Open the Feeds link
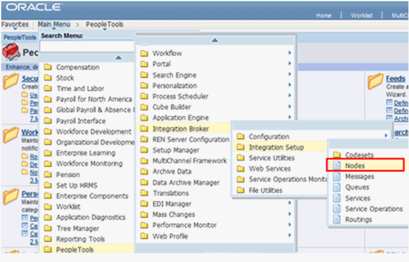Viewport: 409px width, 262px height. click(395, 78)
